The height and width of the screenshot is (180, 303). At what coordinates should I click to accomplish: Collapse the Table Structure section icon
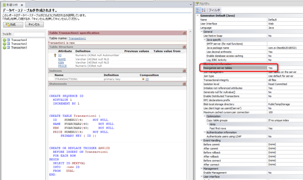184,47
